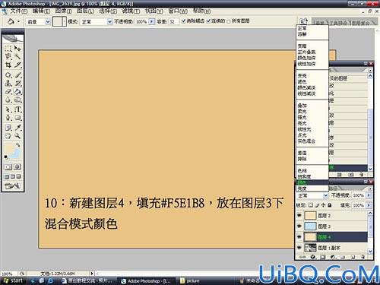The image size is (380, 285).
Task: Choose 正片叠底 from blend mode list
Action: [306, 52]
